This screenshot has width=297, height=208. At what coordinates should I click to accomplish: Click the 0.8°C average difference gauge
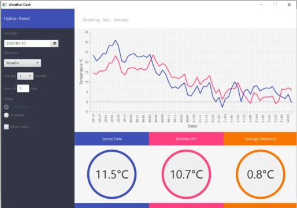click(x=261, y=174)
